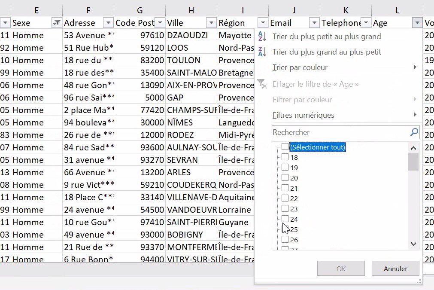Open the Email column filter dropdown
The image size is (434, 290).
(314, 22)
